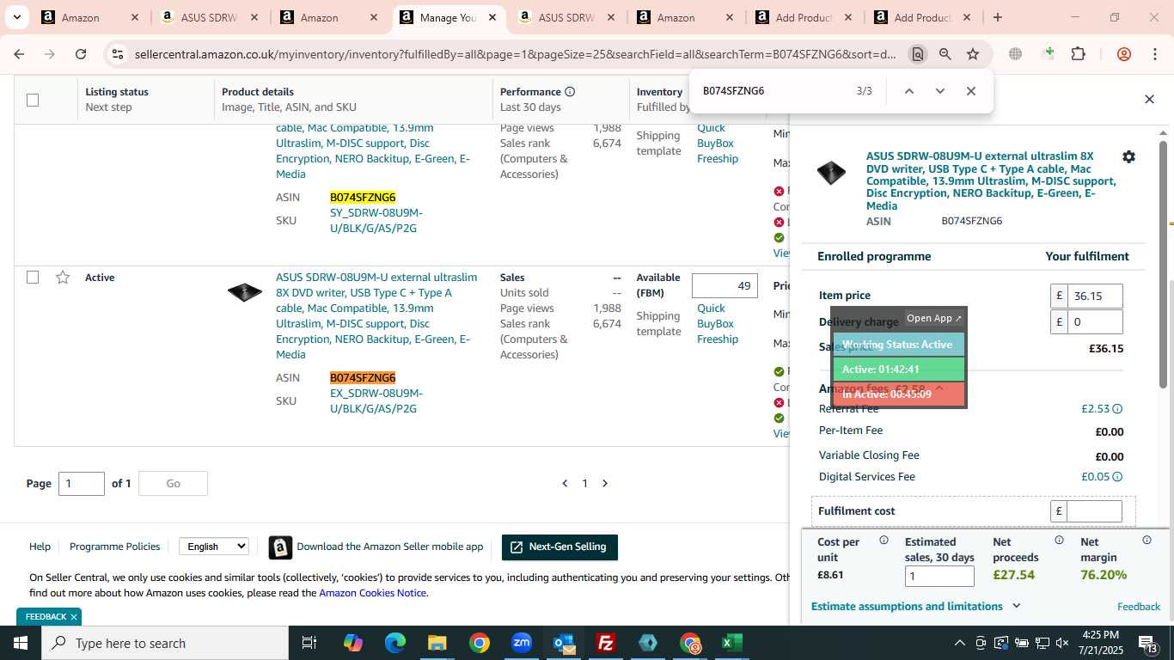The width and height of the screenshot is (1174, 660).
Task: Open the EX_SDRW-08U9M-U SKU link
Action: tap(376, 400)
